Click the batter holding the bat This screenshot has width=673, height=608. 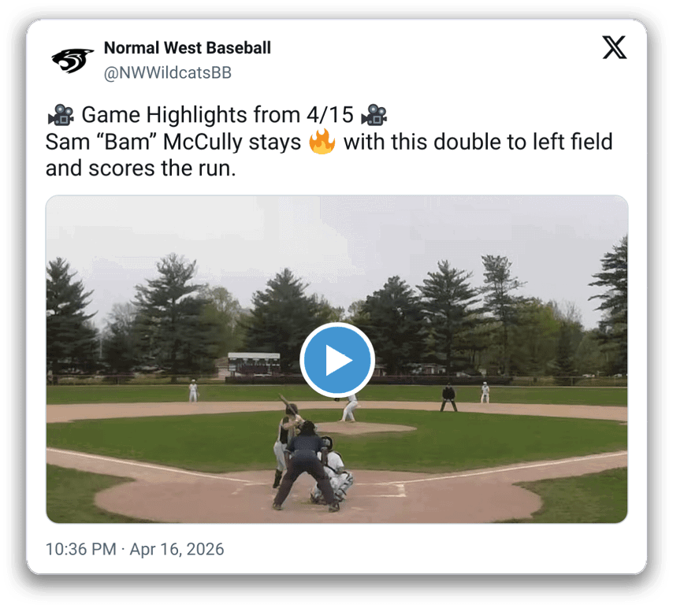click(x=285, y=442)
